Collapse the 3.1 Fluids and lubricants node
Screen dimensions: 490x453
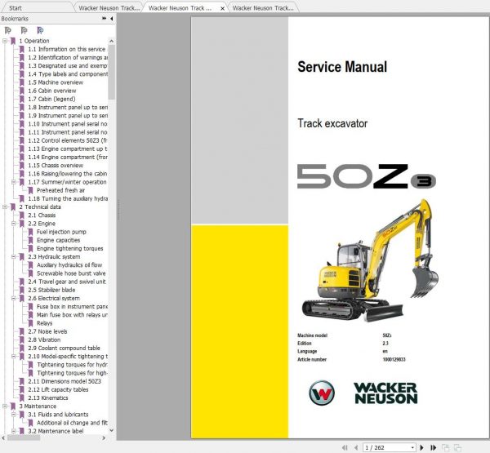point(13,415)
